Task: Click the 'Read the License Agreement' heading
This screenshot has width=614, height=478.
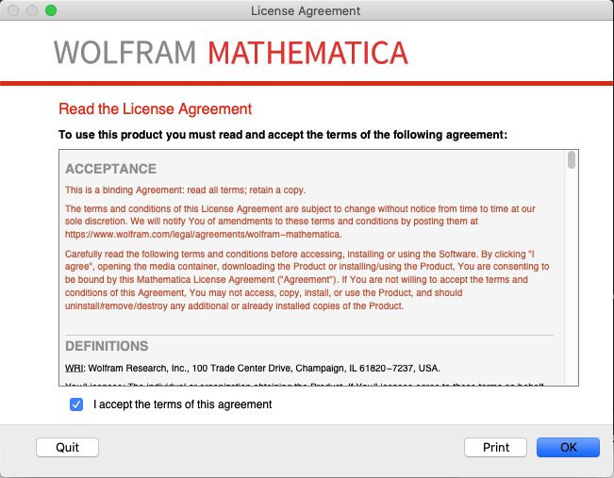Action: click(x=155, y=108)
